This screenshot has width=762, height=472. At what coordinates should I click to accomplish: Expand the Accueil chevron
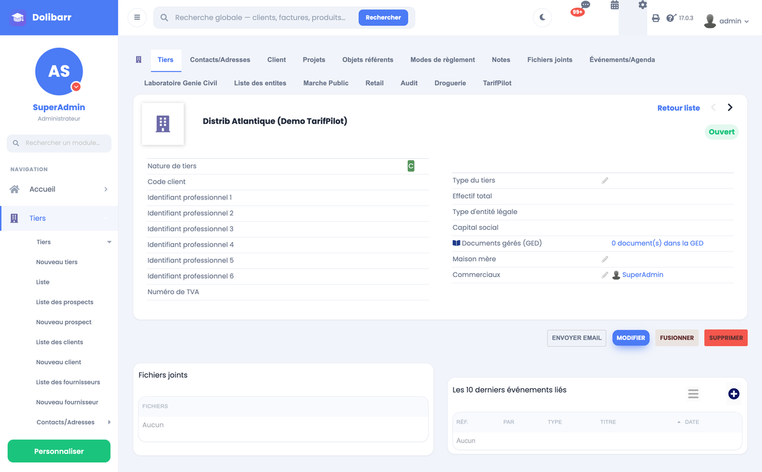click(x=105, y=189)
